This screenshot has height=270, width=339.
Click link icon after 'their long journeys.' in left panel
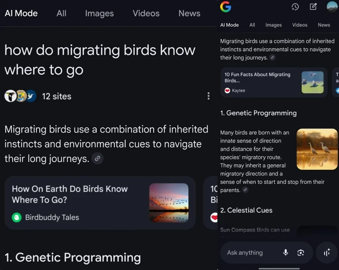click(97, 159)
